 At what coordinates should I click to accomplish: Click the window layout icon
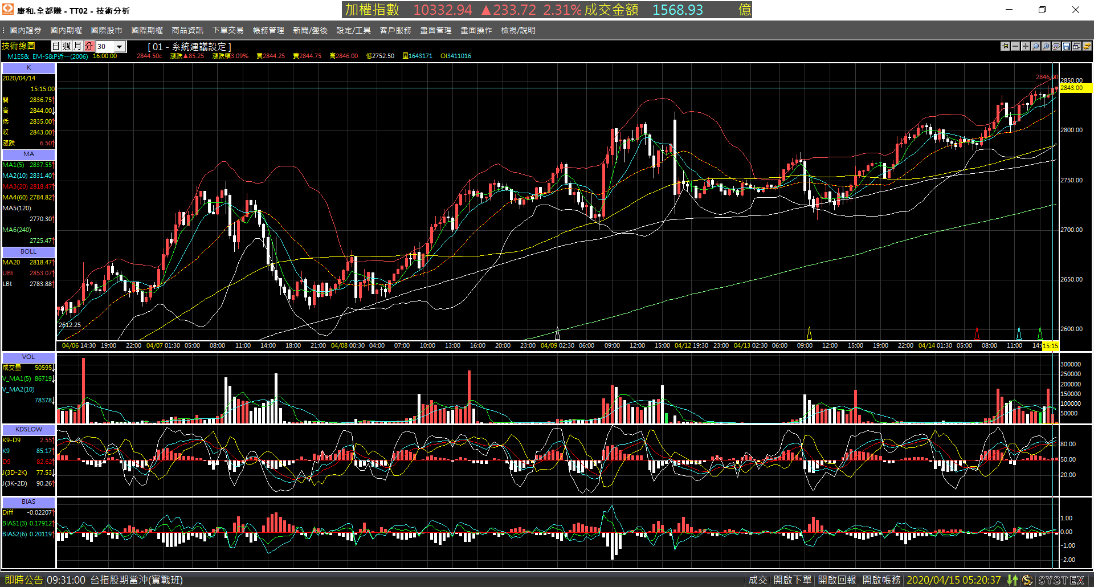(x=1077, y=46)
